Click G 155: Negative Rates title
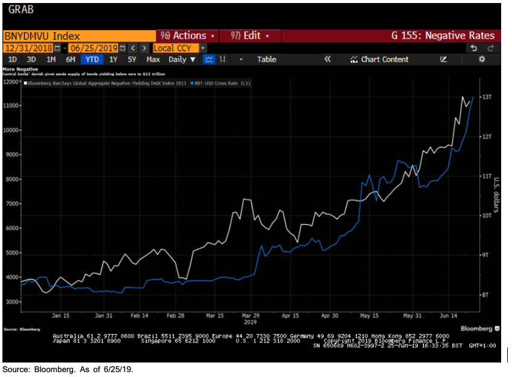The height and width of the screenshot is (377, 512). coord(443,36)
